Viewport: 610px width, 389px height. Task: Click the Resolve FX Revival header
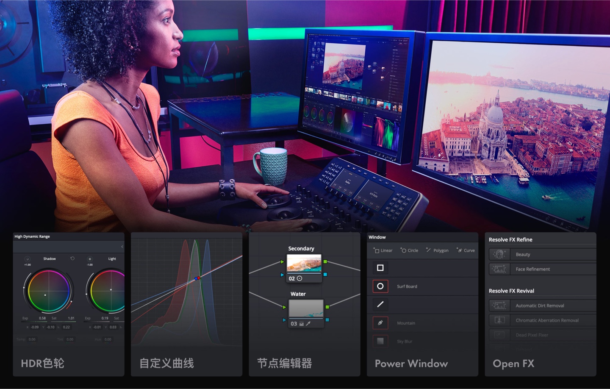tap(511, 291)
